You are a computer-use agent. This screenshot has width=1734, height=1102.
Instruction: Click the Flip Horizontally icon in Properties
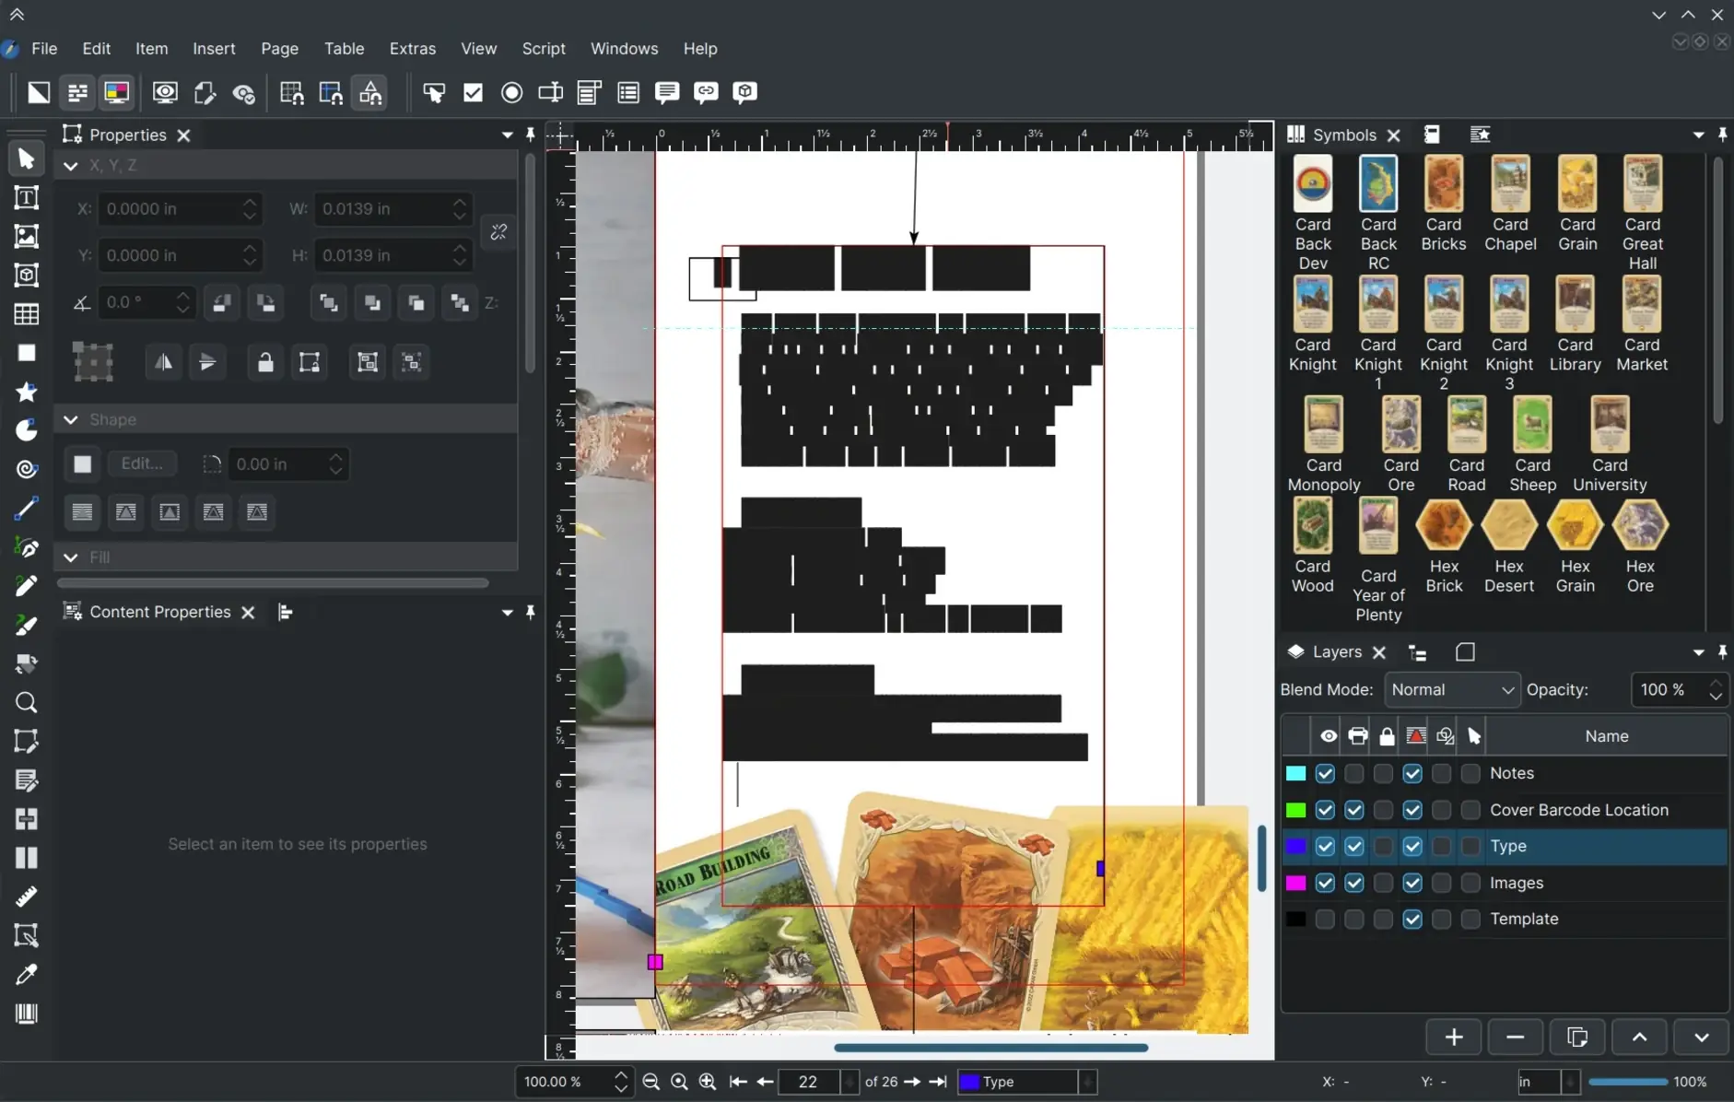163,363
